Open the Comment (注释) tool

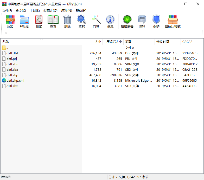(x=142, y=20)
